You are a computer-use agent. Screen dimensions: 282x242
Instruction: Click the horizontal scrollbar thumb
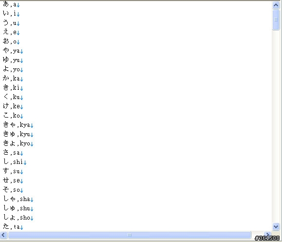[x=130, y=235]
